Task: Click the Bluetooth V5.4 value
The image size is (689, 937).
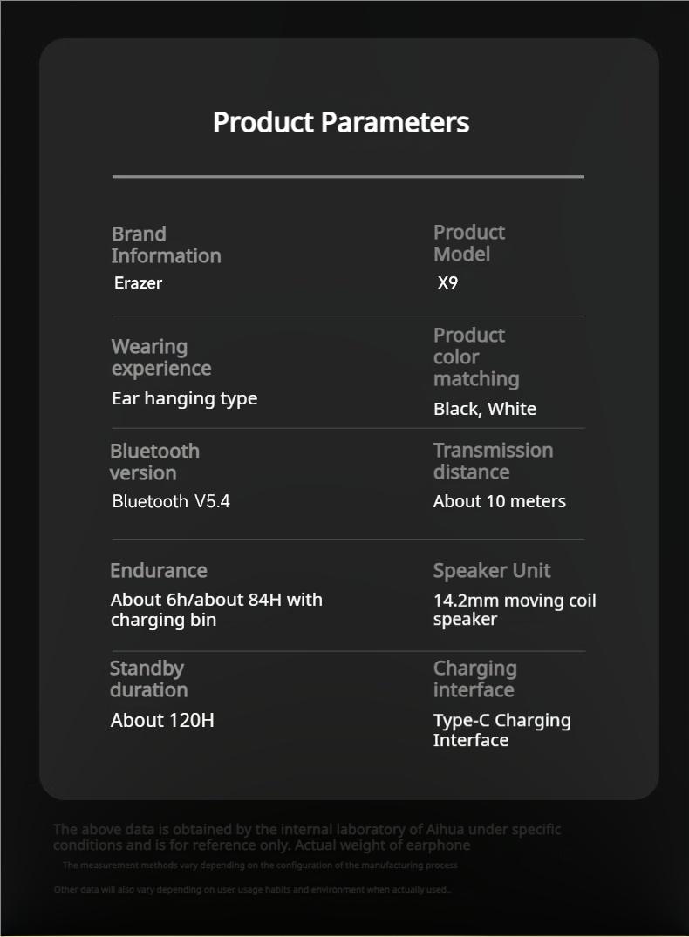Action: 171,501
